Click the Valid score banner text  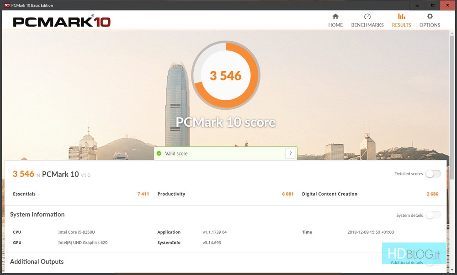pyautogui.click(x=176, y=154)
